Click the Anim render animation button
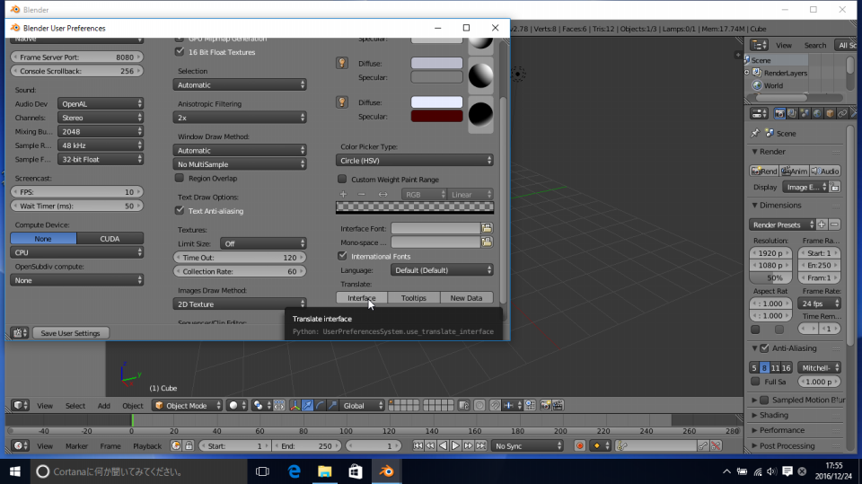 click(x=795, y=171)
